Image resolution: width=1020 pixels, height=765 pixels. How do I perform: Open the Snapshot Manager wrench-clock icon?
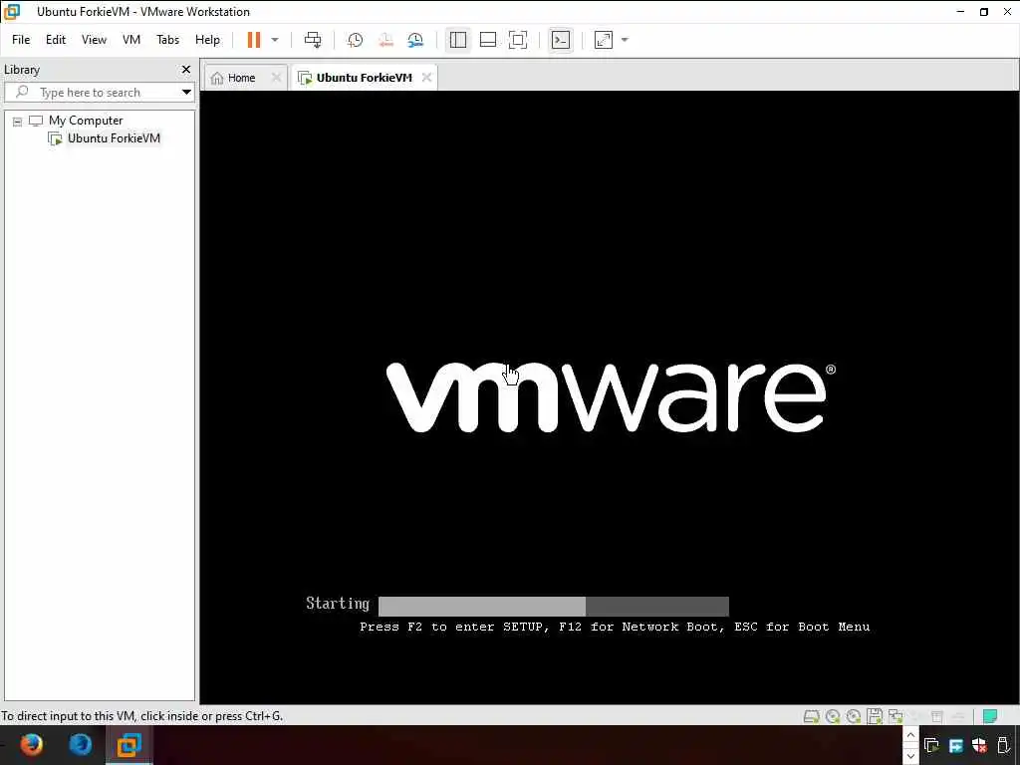[415, 40]
